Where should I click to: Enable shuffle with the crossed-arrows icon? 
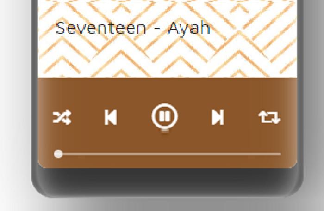[x=62, y=117]
